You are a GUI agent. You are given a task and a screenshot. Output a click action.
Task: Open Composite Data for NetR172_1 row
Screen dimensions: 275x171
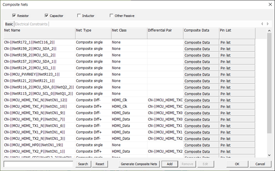(201, 43)
